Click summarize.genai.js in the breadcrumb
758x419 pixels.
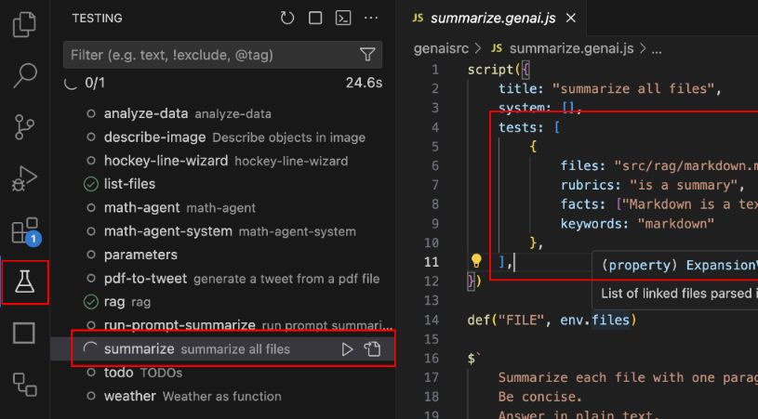point(571,48)
